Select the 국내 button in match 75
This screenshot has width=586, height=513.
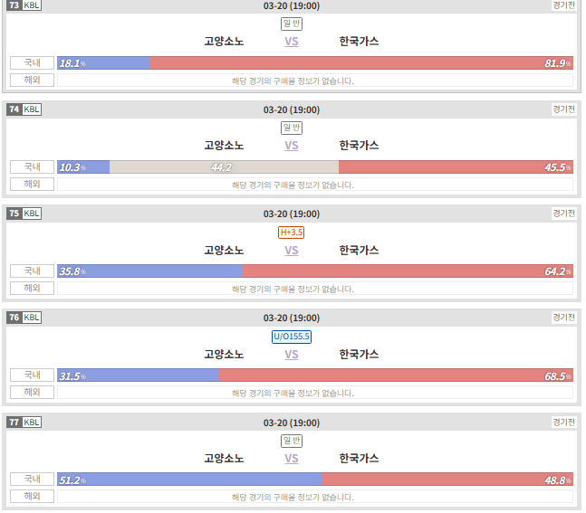point(32,271)
